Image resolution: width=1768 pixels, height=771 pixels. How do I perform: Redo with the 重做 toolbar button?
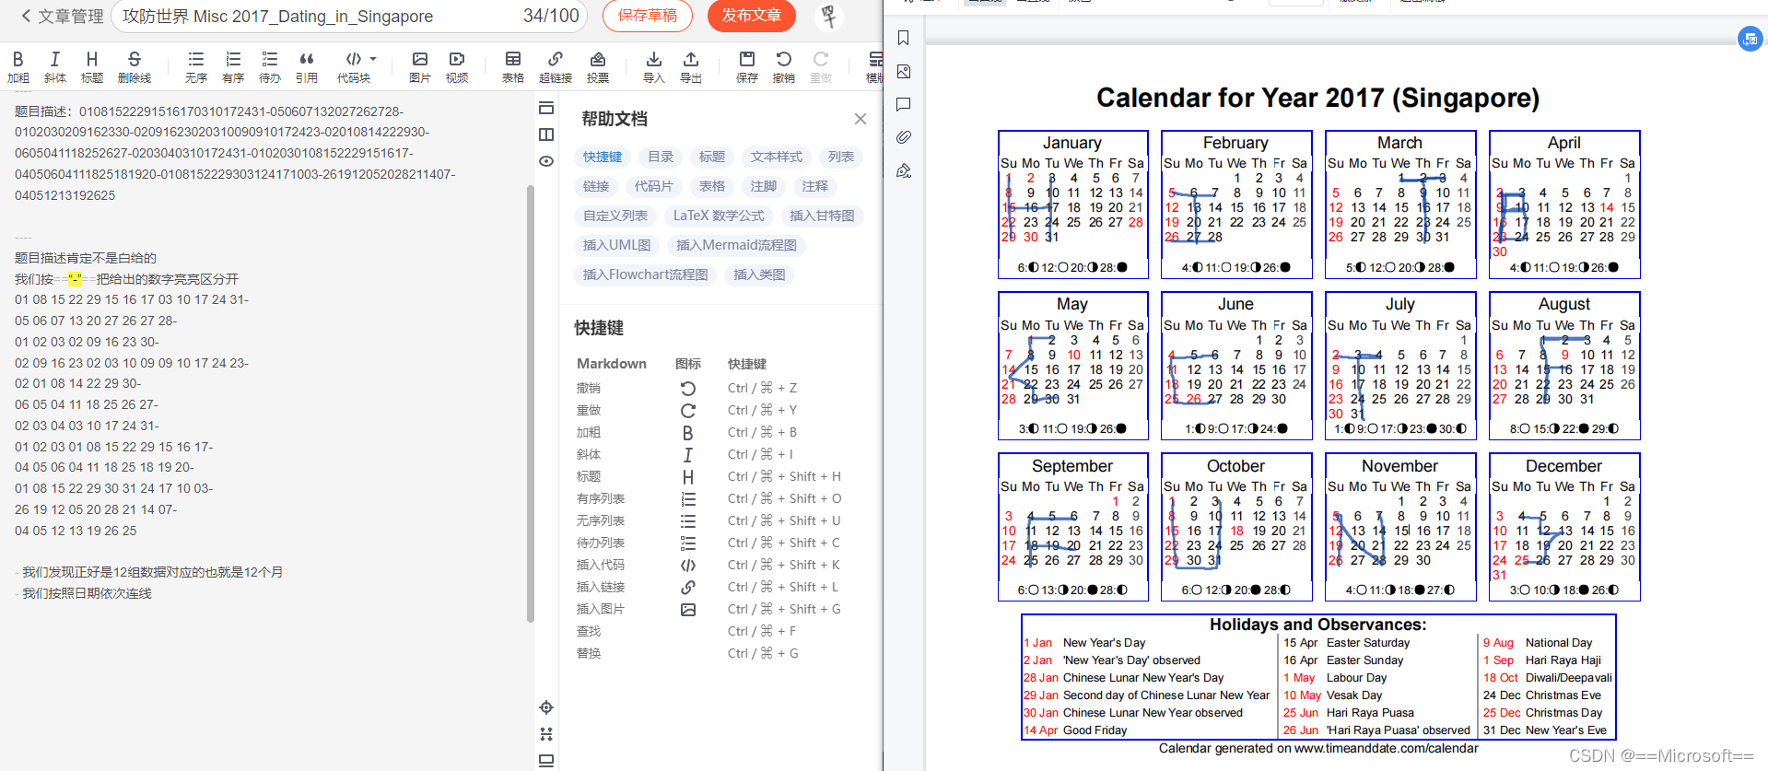[x=821, y=67]
